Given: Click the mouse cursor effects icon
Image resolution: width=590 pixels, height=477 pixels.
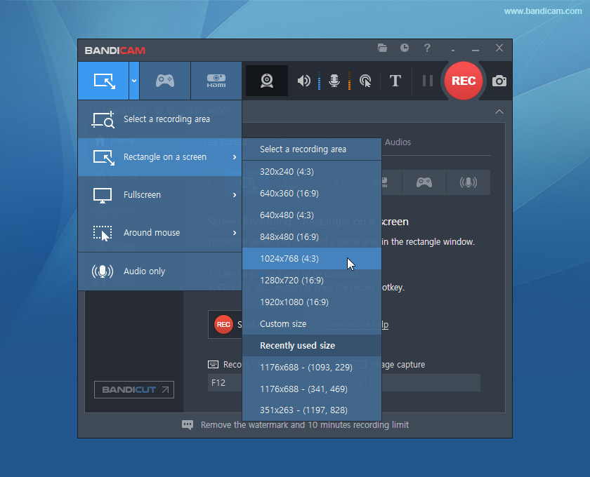Looking at the screenshot, I should (x=365, y=81).
